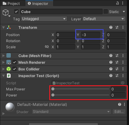Screen dimensions: 129x125
Task: Expand the Default-Material foldout arrow
Action: click(x=4, y=113)
